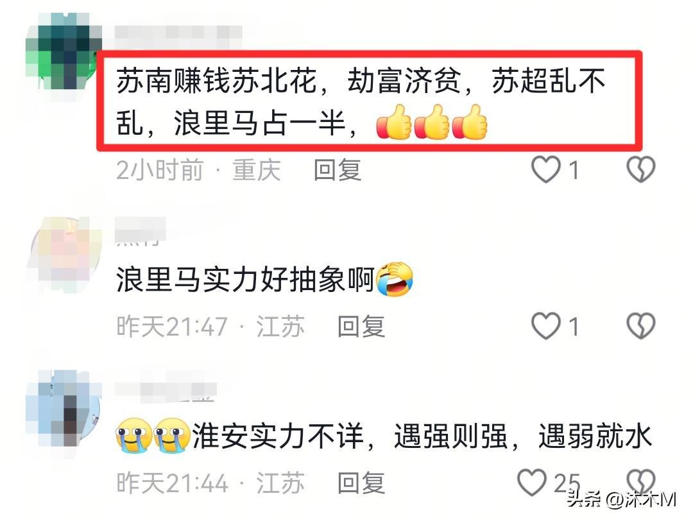Tap the 头条 @沐木M watermark
The height and width of the screenshot is (523, 693).
(x=621, y=499)
